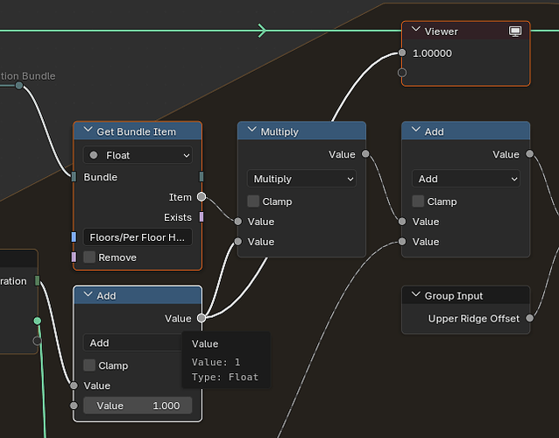The image size is (559, 438).
Task: Collapse the Group Input node
Action: pyautogui.click(x=415, y=294)
